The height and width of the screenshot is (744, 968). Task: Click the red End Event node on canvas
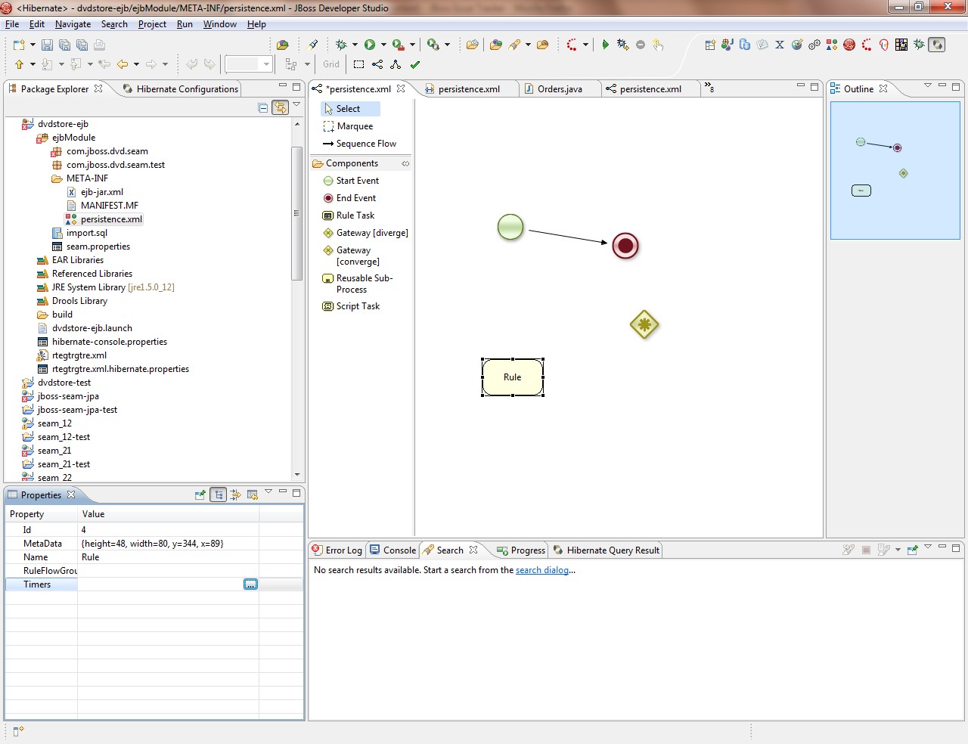pyautogui.click(x=625, y=246)
